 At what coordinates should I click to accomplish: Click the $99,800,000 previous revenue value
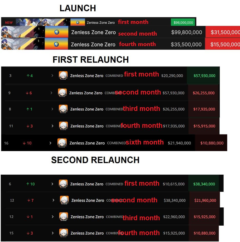tap(187, 32)
